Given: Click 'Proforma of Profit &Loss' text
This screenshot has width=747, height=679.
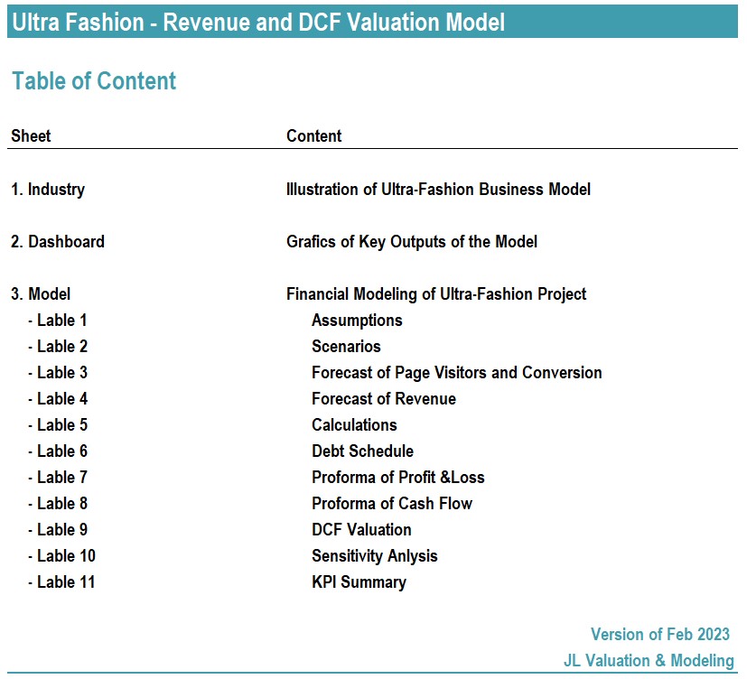Looking at the screenshot, I should click(398, 477).
